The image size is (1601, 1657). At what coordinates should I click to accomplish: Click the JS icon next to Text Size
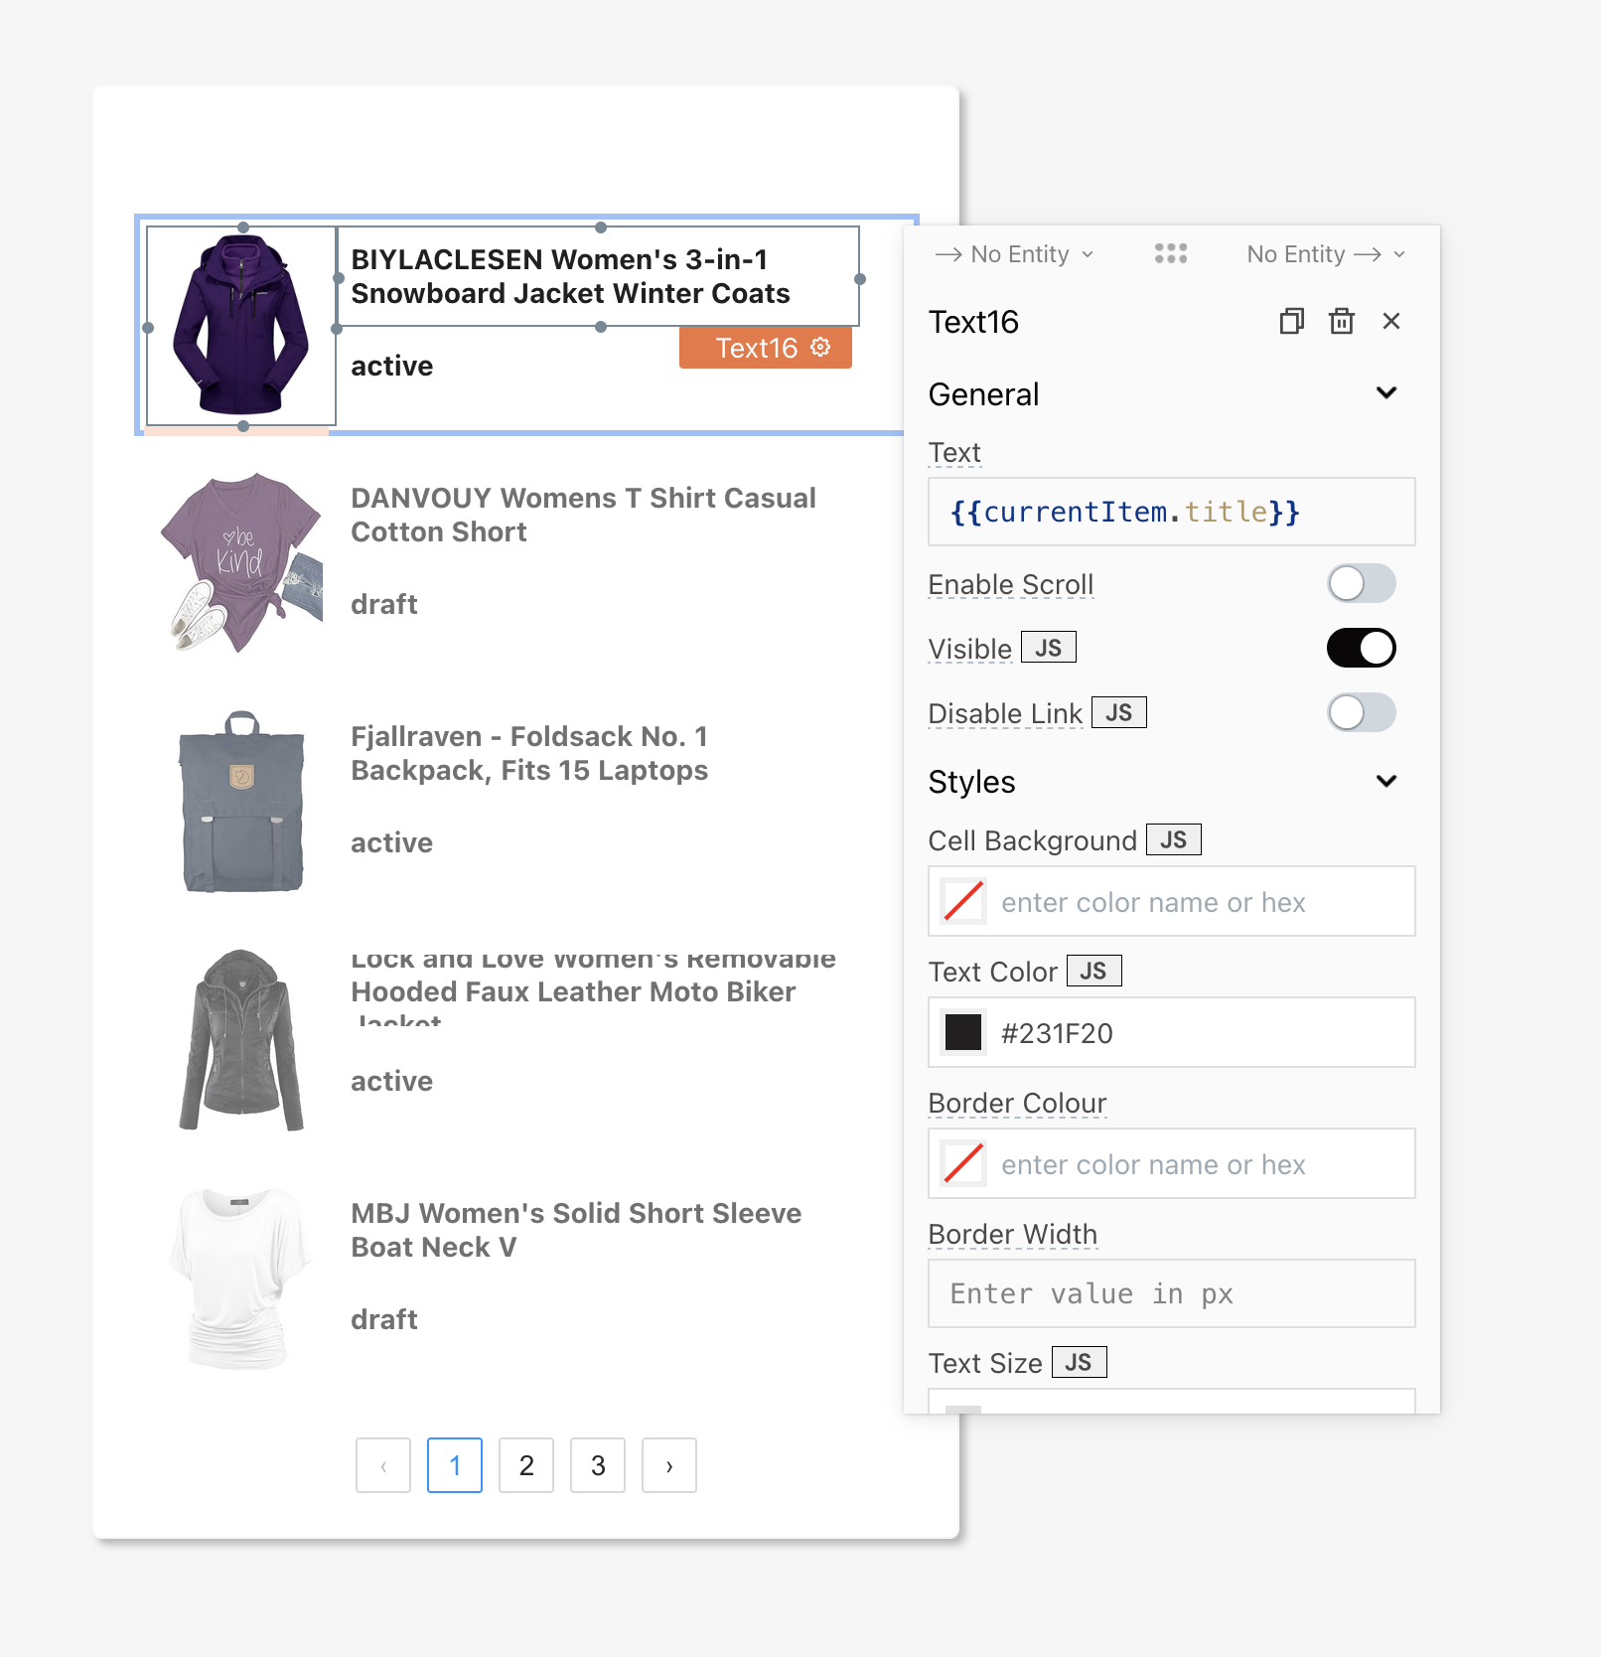click(x=1081, y=1362)
